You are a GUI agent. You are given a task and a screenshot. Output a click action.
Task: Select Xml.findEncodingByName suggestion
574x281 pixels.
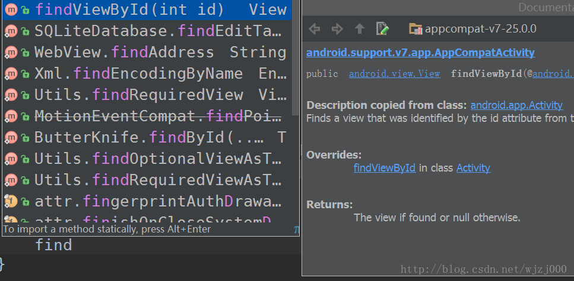click(147, 74)
